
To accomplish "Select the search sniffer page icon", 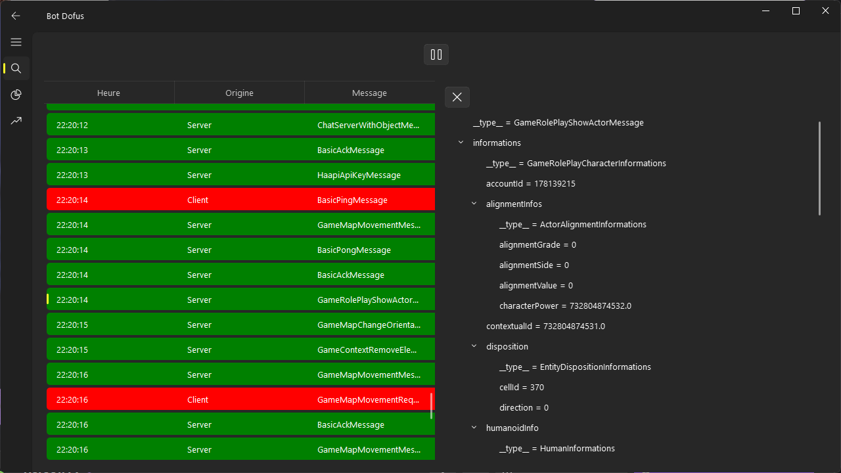I will [x=16, y=68].
